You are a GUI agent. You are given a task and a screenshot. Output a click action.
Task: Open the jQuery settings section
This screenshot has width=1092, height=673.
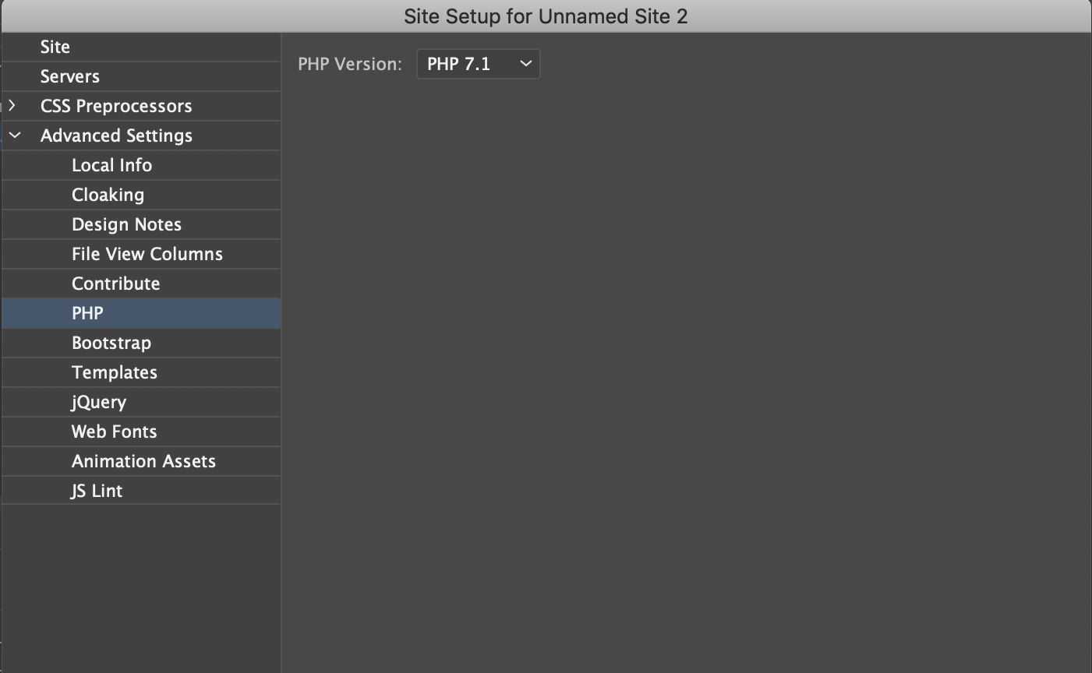[99, 402]
